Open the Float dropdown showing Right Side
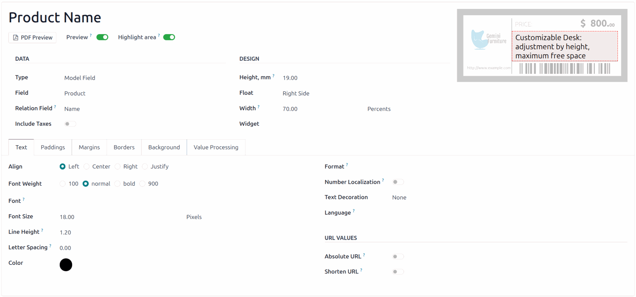This screenshot has height=297, width=636. click(296, 94)
